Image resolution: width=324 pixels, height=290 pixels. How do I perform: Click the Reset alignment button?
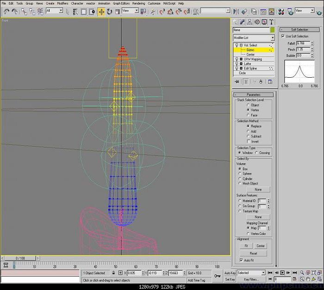(253, 253)
